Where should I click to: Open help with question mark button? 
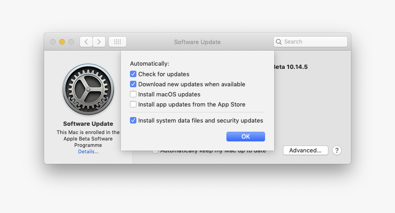[x=337, y=150]
